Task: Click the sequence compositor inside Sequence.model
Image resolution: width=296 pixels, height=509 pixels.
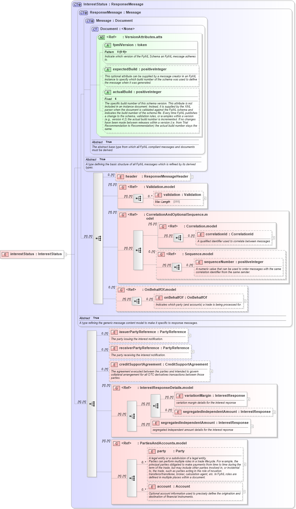Action: (177, 267)
